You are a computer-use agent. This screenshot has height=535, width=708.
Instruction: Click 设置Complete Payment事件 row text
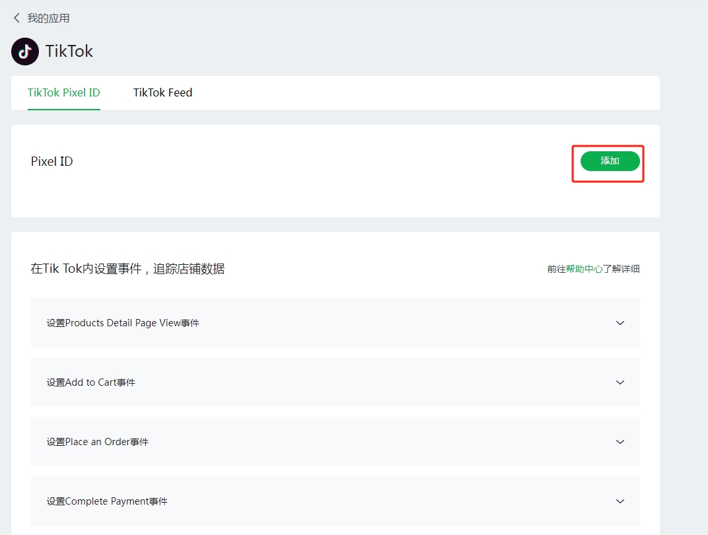click(107, 501)
